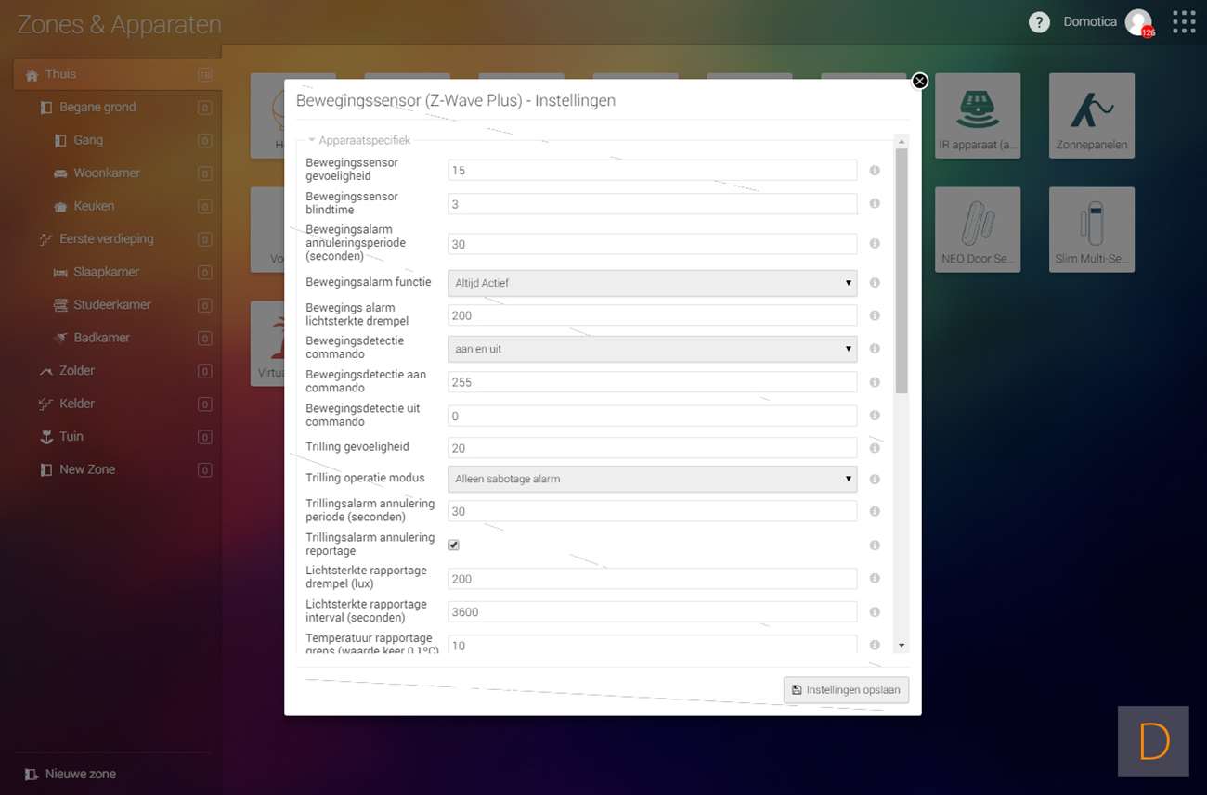Show info for Bewegingsdetectie uit commando
1207x795 pixels.
click(x=874, y=416)
